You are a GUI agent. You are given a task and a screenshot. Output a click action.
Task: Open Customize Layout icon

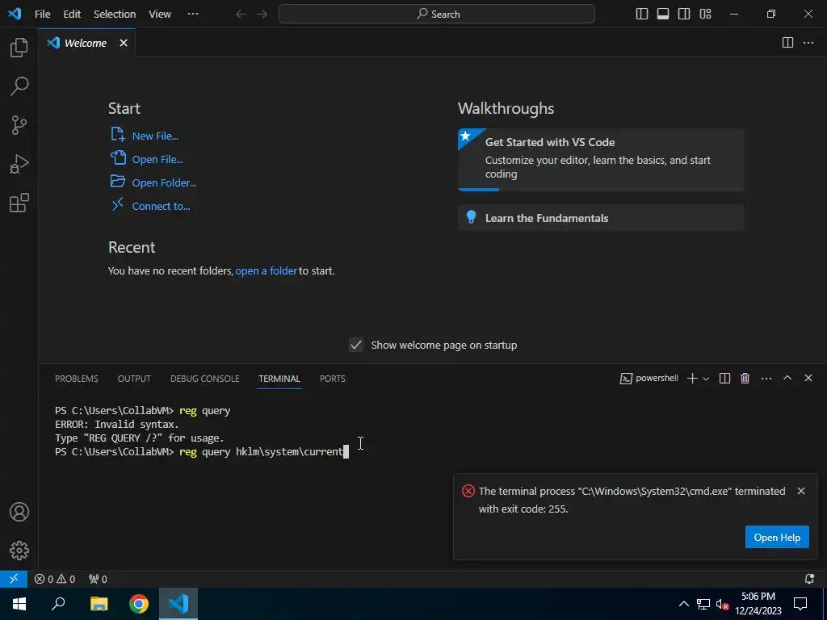point(705,15)
